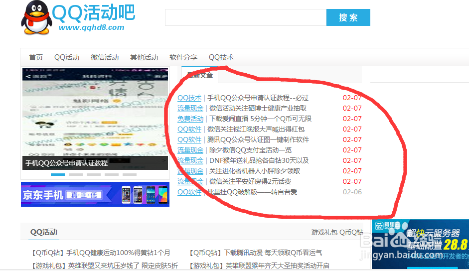The height and width of the screenshot is (271, 469).
Task: Open article DNF猴年送礼品抢各自钻30天以及
Action: point(259,160)
